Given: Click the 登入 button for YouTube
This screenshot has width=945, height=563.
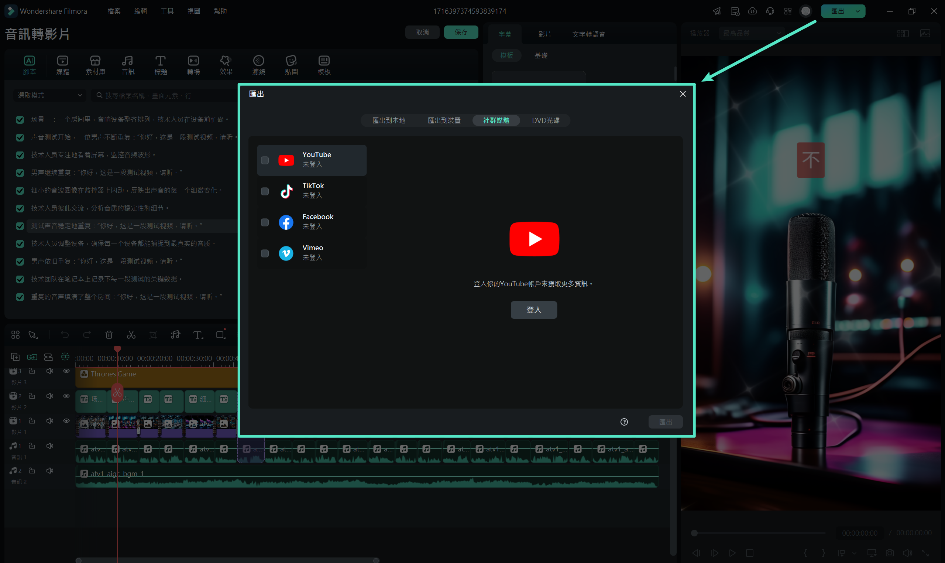Looking at the screenshot, I should tap(534, 310).
